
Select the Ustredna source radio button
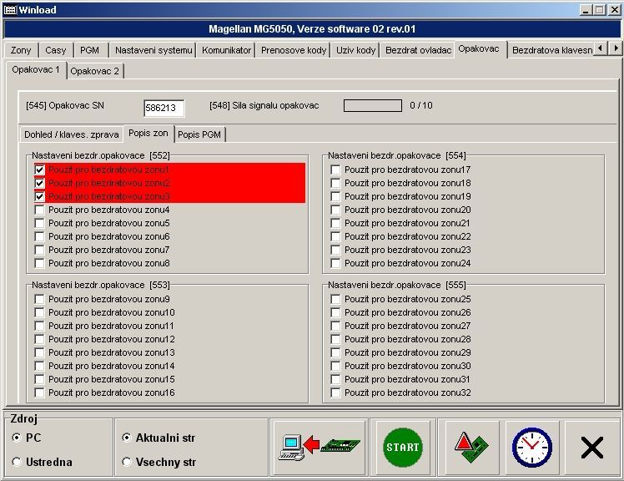[18, 462]
